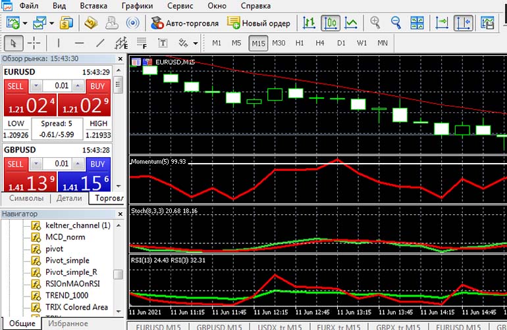Screen dimensions: 507x330
Task: Select the cursor arrow tool
Action: 14,43
